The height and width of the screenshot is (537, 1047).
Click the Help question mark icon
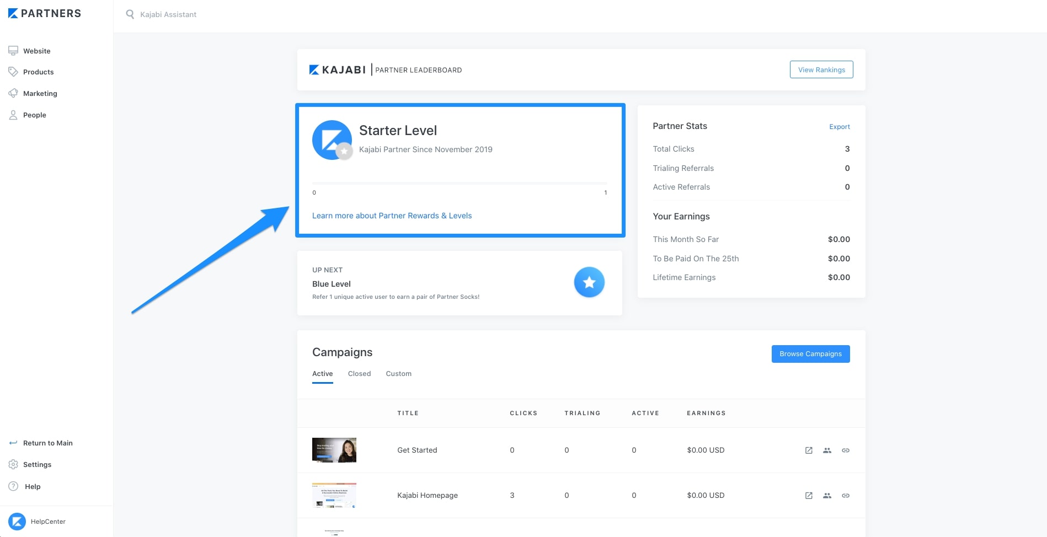13,486
